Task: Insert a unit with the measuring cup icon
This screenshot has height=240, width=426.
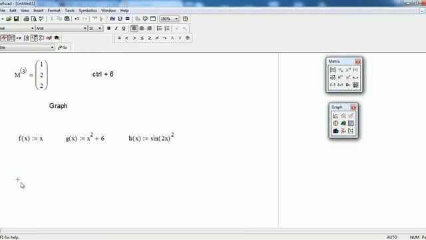Action: click(x=120, y=19)
